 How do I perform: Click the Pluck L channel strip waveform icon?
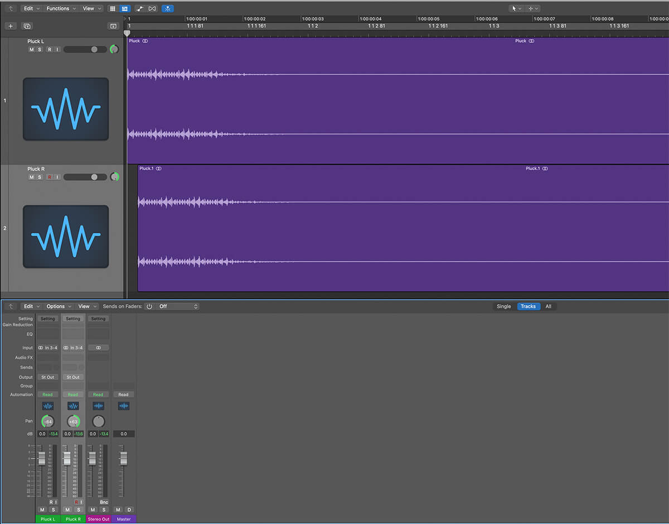pyautogui.click(x=48, y=406)
